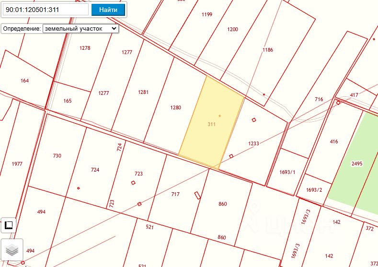
Task: Click parcel label 1977
Action: [x=17, y=164]
